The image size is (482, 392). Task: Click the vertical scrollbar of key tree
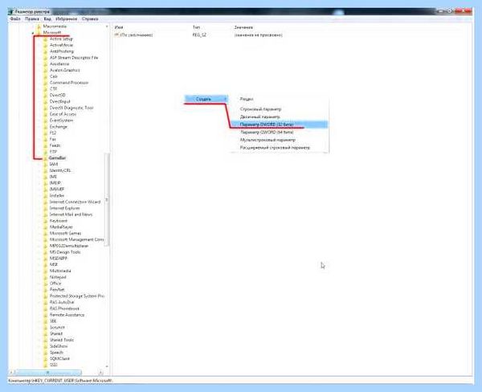[x=107, y=199]
